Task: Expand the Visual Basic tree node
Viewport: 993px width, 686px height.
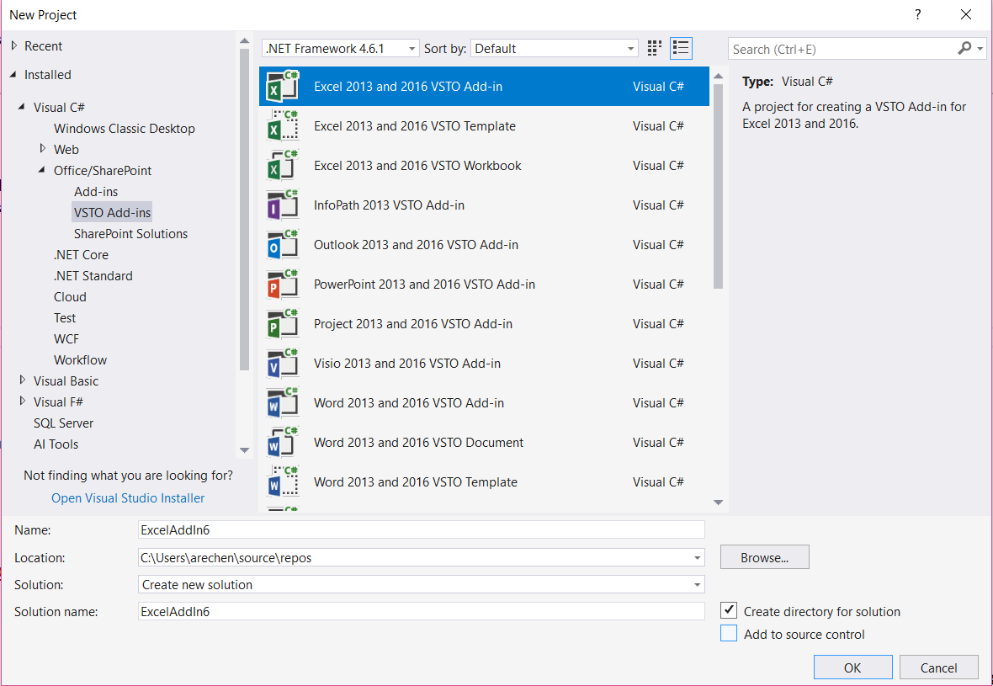Action: point(23,380)
